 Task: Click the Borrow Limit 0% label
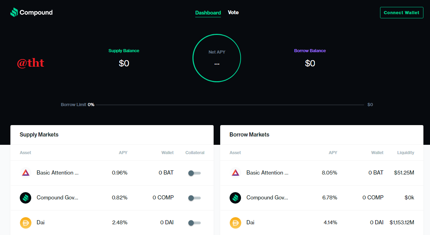[x=78, y=105]
